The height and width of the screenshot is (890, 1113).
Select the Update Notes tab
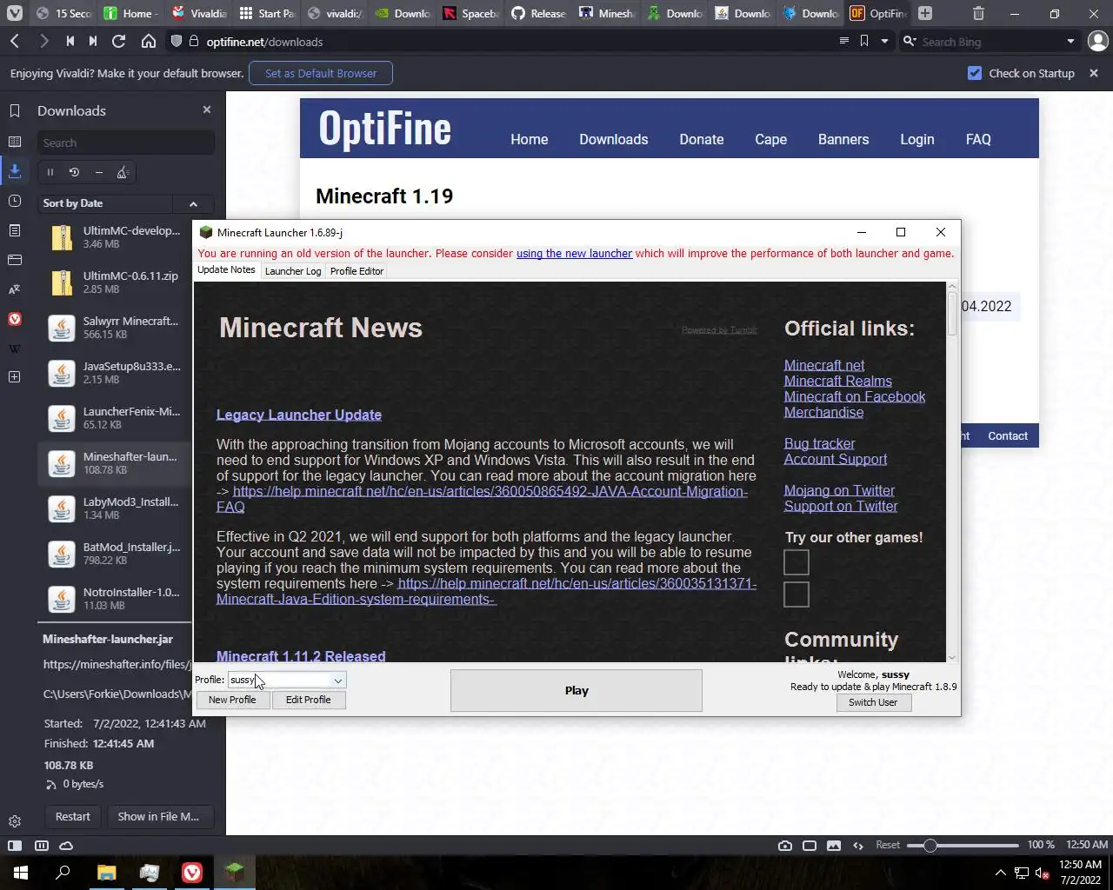[226, 269]
